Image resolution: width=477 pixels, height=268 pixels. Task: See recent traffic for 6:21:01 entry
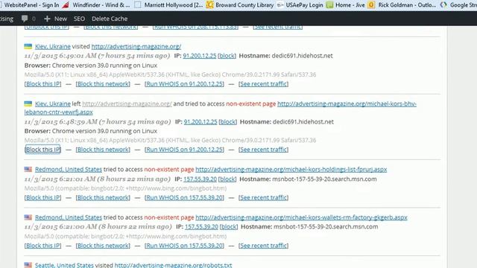pos(263,197)
